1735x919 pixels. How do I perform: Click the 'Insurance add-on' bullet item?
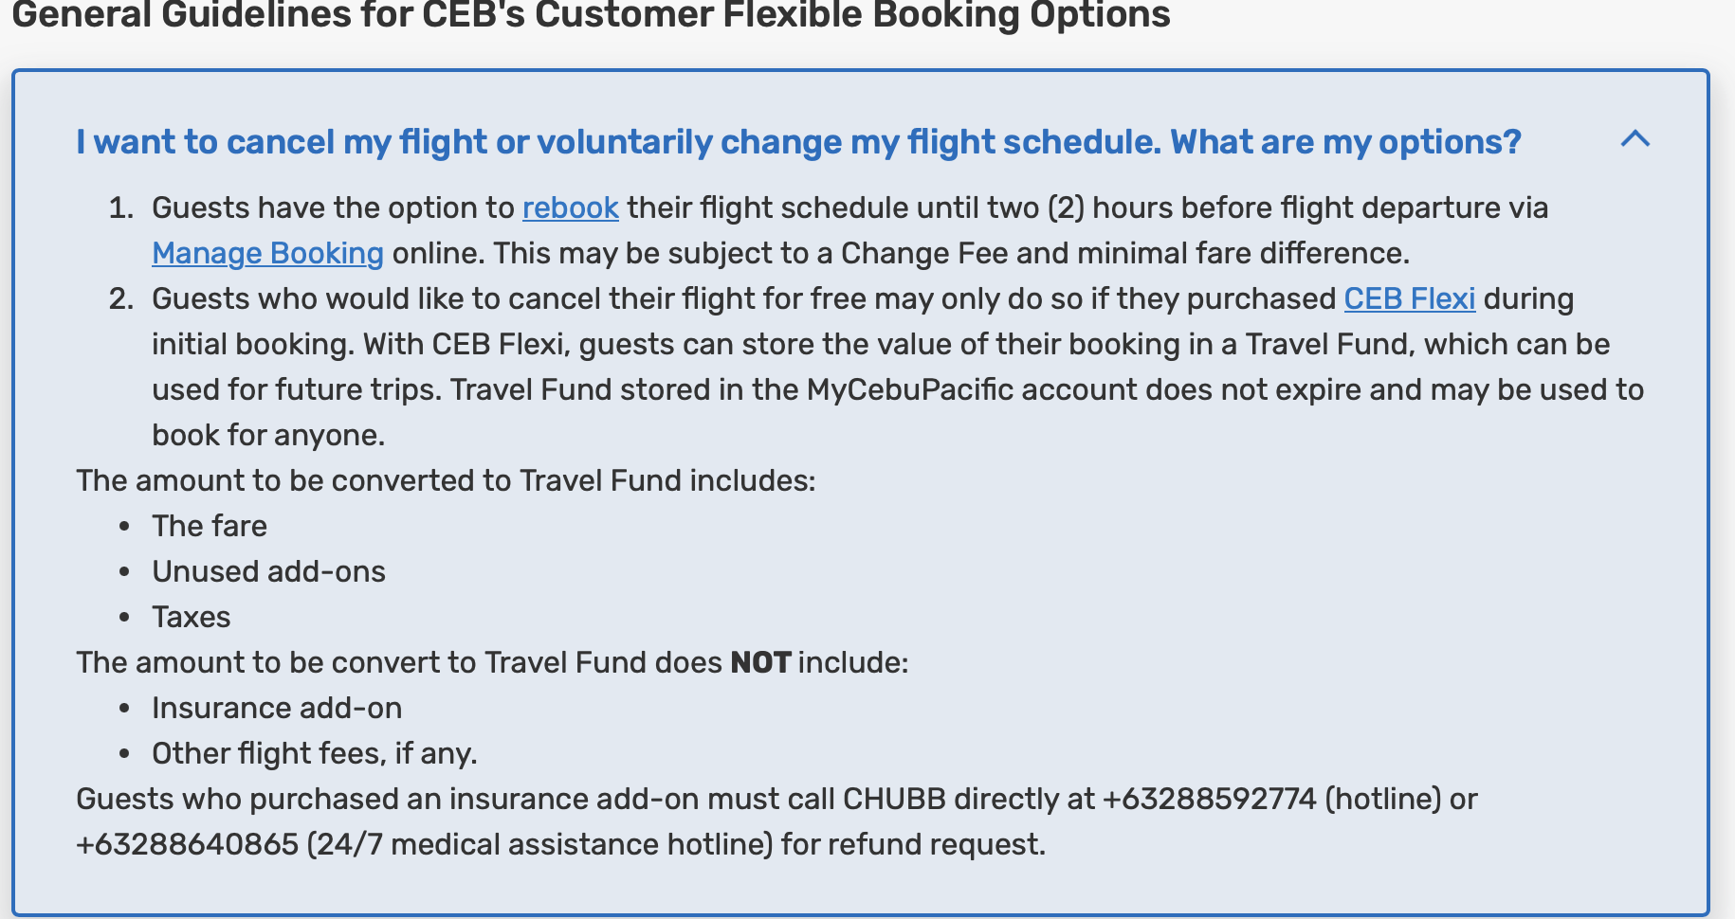click(x=277, y=708)
